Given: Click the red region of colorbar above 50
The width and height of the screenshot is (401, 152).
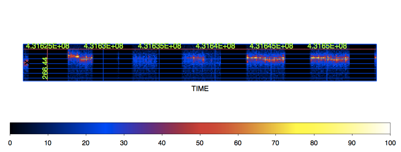Looking at the screenshot, I should coord(200,129).
